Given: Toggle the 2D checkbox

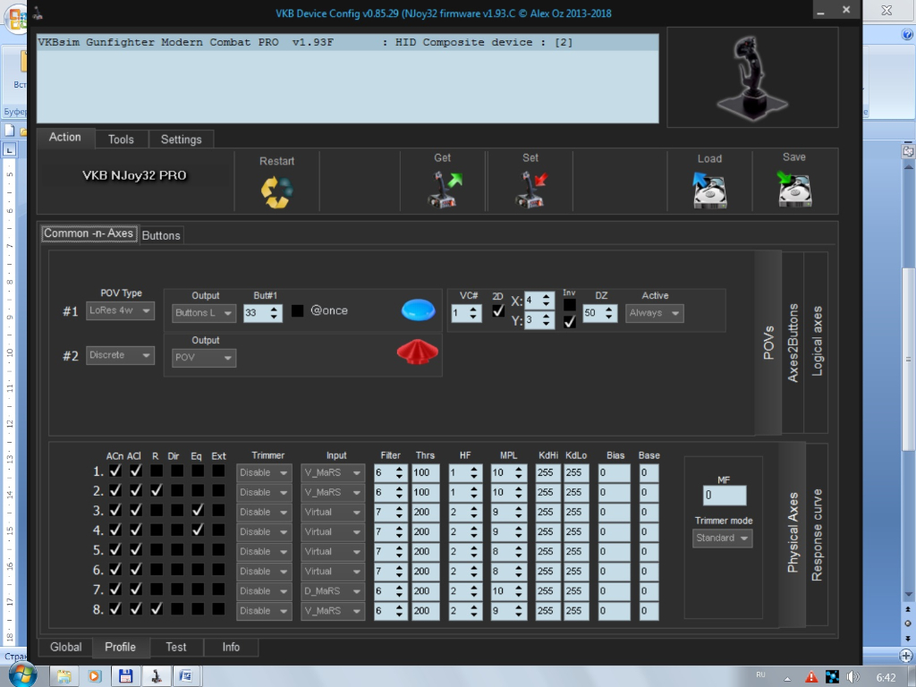Looking at the screenshot, I should 498,311.
